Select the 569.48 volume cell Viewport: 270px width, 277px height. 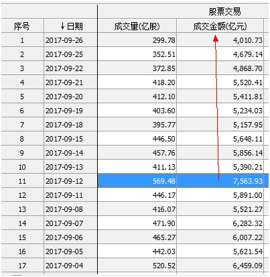coord(137,180)
